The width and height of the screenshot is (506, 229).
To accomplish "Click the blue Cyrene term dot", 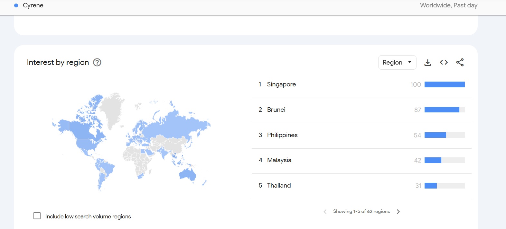I will pos(16,5).
